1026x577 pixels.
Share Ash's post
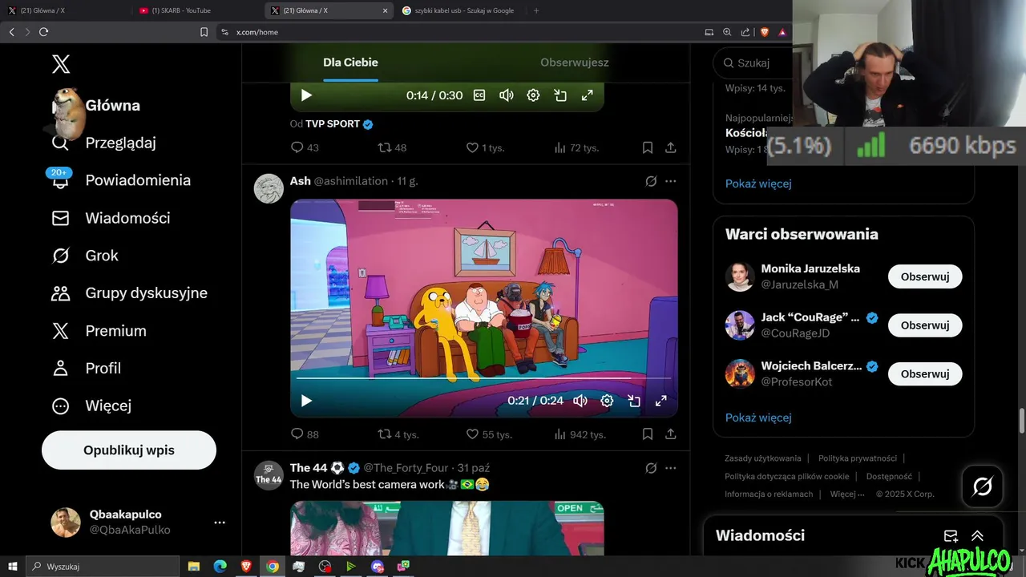[x=671, y=434]
